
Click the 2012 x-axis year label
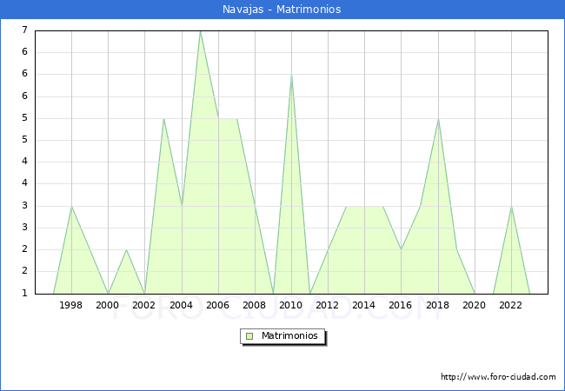click(x=327, y=305)
